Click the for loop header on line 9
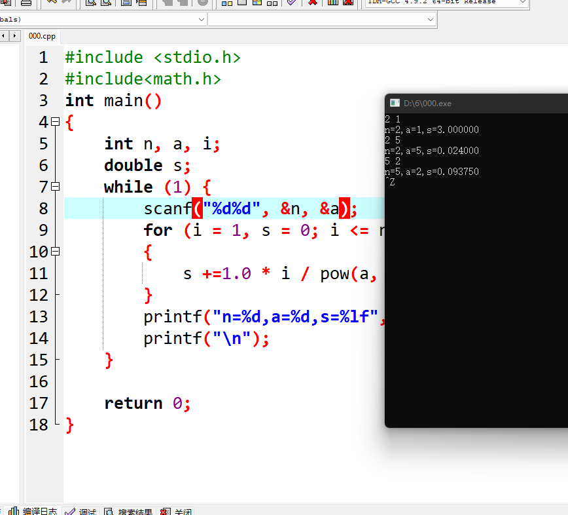The image size is (568, 515). (x=264, y=230)
